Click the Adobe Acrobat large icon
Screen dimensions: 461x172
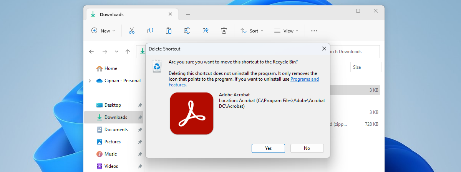coord(192,114)
